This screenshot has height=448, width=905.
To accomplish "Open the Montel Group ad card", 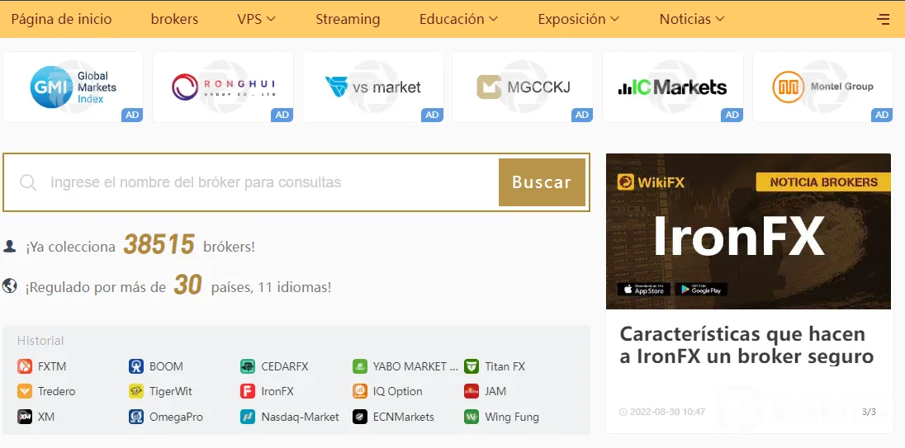I will (x=822, y=87).
